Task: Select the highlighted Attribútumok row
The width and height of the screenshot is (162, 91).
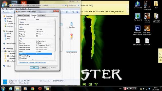Action: tap(35, 54)
